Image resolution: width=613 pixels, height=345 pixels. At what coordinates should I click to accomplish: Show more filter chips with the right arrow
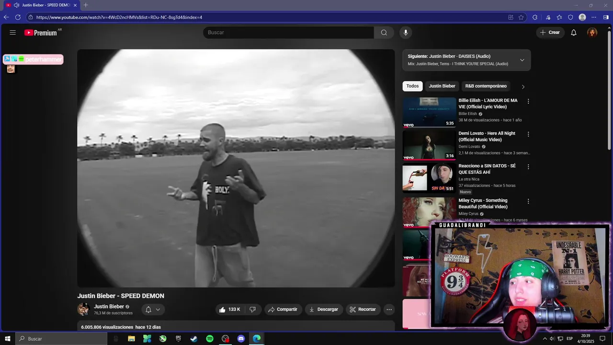click(x=523, y=87)
